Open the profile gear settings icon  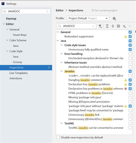click(x=114, y=18)
